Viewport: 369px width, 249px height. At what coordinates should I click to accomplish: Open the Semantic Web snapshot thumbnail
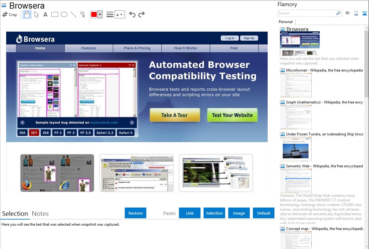tap(296, 181)
